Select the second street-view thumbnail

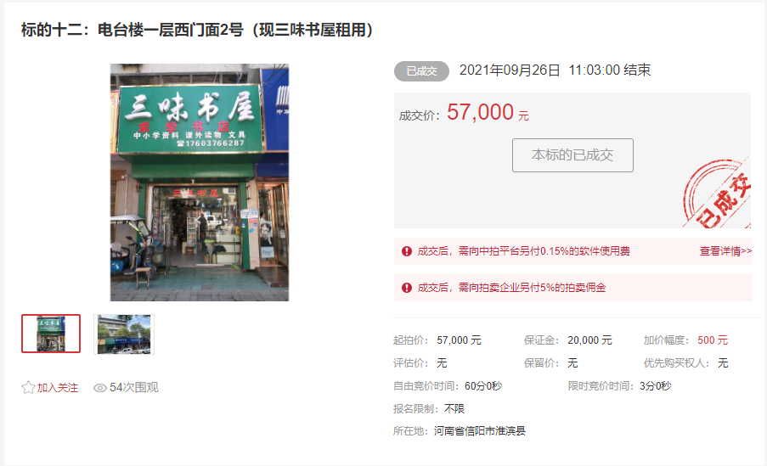pyautogui.click(x=124, y=334)
